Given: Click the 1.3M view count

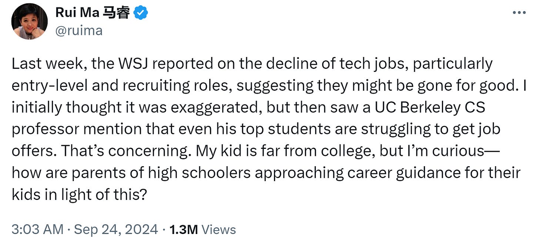Looking at the screenshot, I should (x=184, y=230).
